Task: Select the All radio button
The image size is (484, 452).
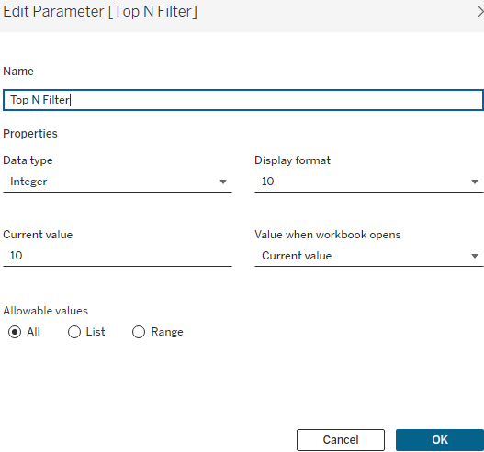Action: (x=15, y=332)
